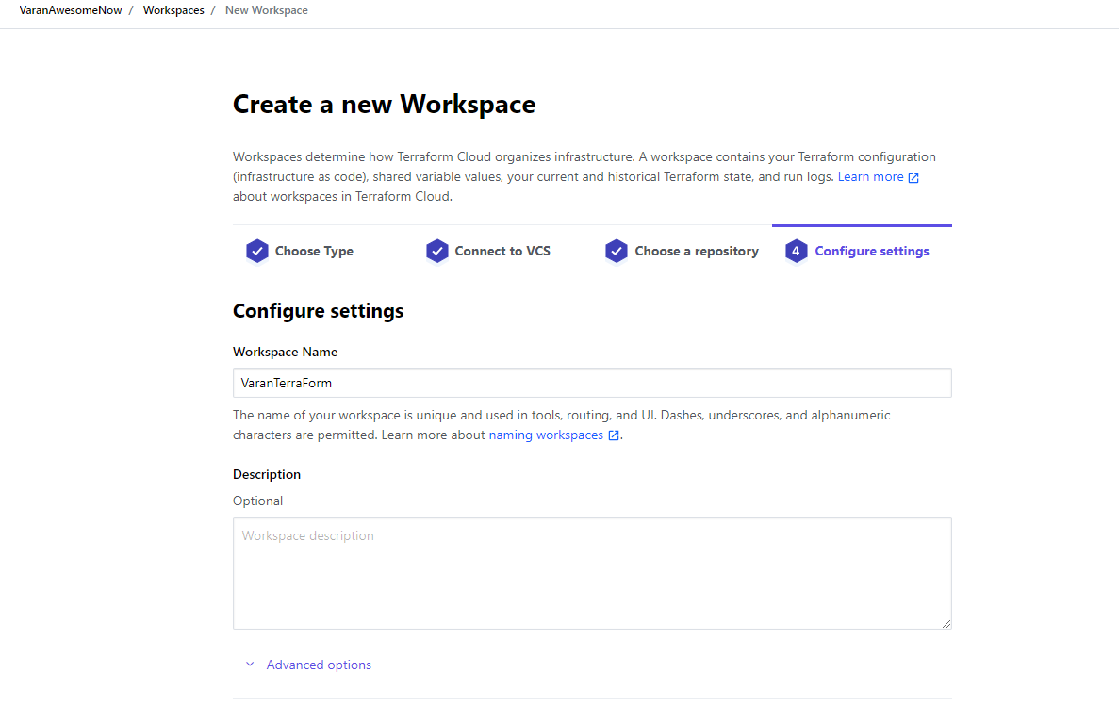Click the Choose Type completed checkmark icon

[x=256, y=251]
